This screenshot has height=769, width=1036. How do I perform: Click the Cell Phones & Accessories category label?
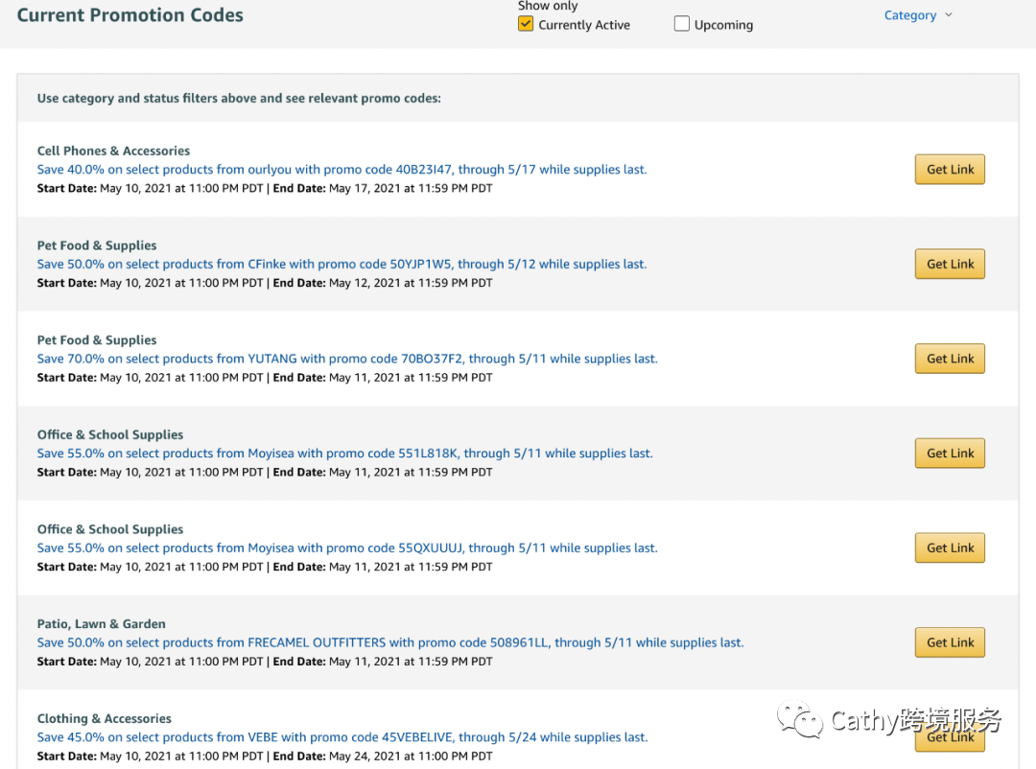(113, 151)
